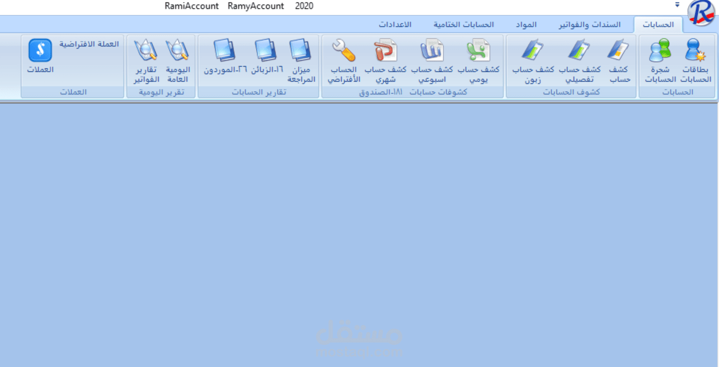This screenshot has width=719, height=367.
Task: Click the تقرير اليومية group label
Action: click(x=160, y=92)
